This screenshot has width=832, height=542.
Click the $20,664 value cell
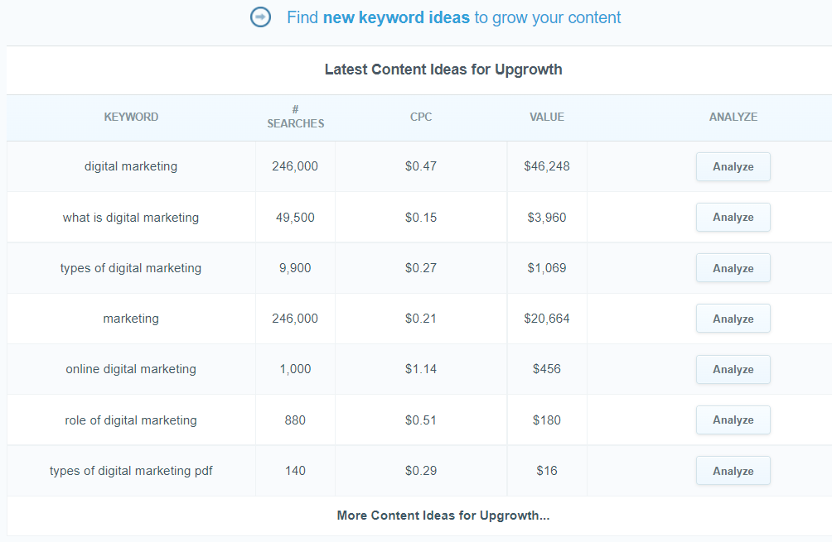(x=547, y=319)
